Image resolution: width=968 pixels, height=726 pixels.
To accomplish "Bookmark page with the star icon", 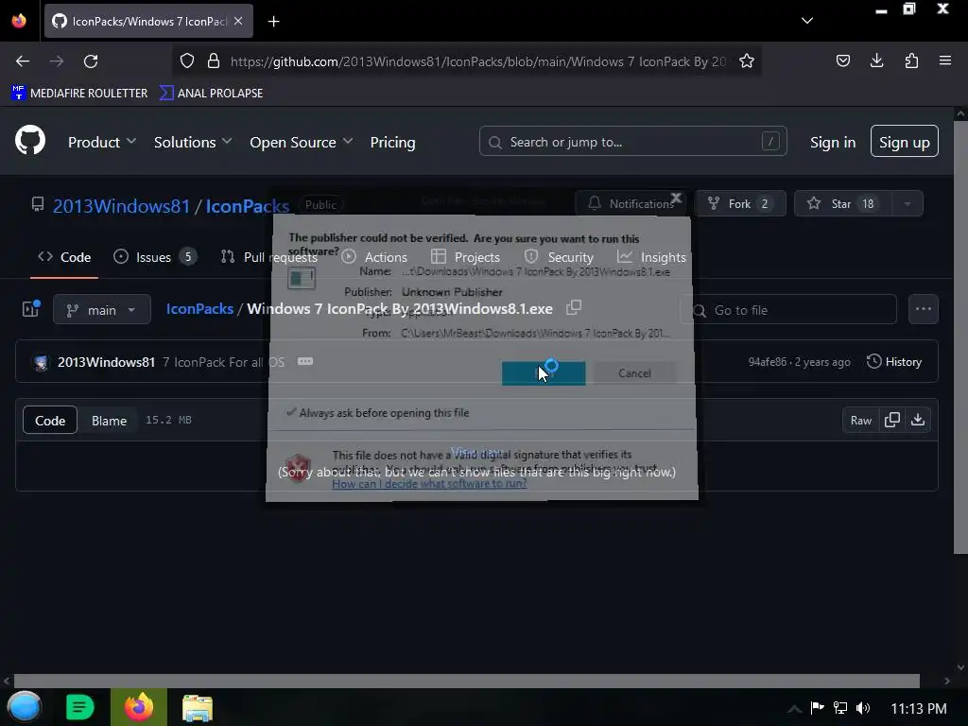I will click(747, 61).
